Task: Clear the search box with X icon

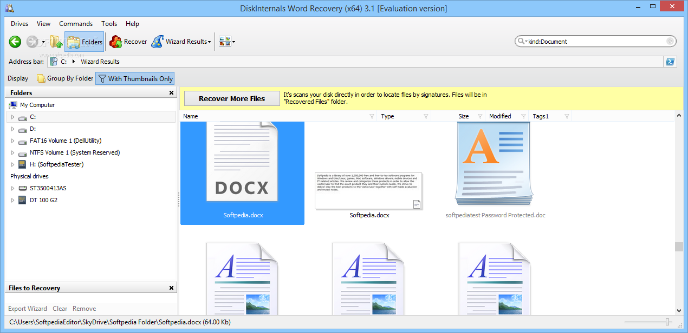Action: coord(670,41)
